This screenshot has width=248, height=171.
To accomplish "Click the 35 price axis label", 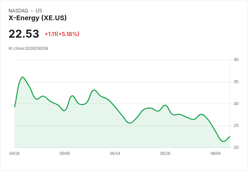I will [236, 82].
